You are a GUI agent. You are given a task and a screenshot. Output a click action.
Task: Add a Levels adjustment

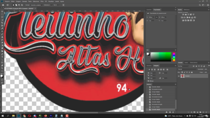(x=186, y=14)
